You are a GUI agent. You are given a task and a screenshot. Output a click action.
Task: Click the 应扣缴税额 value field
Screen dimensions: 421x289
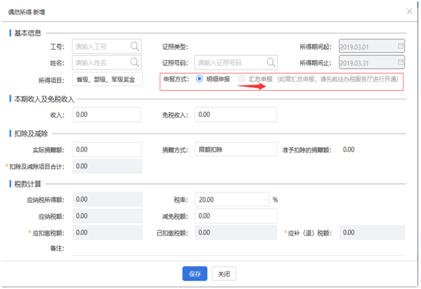coord(107,233)
